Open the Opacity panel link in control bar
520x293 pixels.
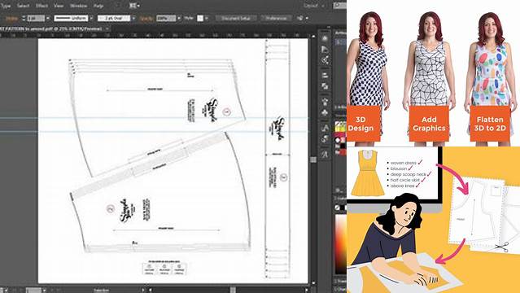tap(146, 18)
